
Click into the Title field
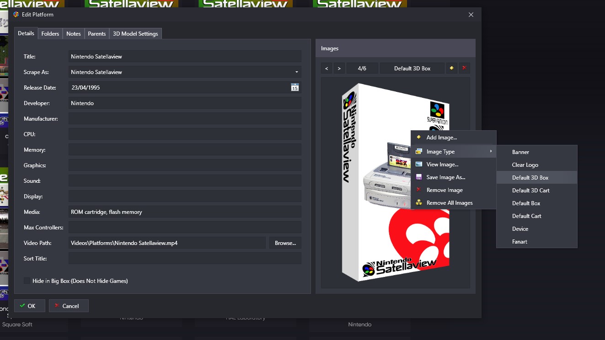point(185,56)
